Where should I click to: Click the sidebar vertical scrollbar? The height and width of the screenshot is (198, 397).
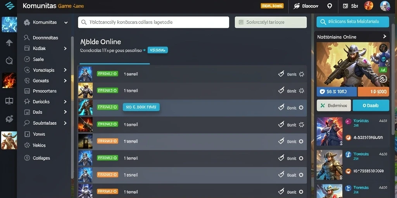click(x=72, y=108)
